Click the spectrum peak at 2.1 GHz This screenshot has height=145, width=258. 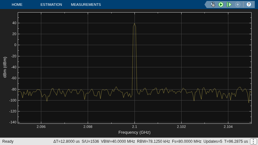coord(134,24)
